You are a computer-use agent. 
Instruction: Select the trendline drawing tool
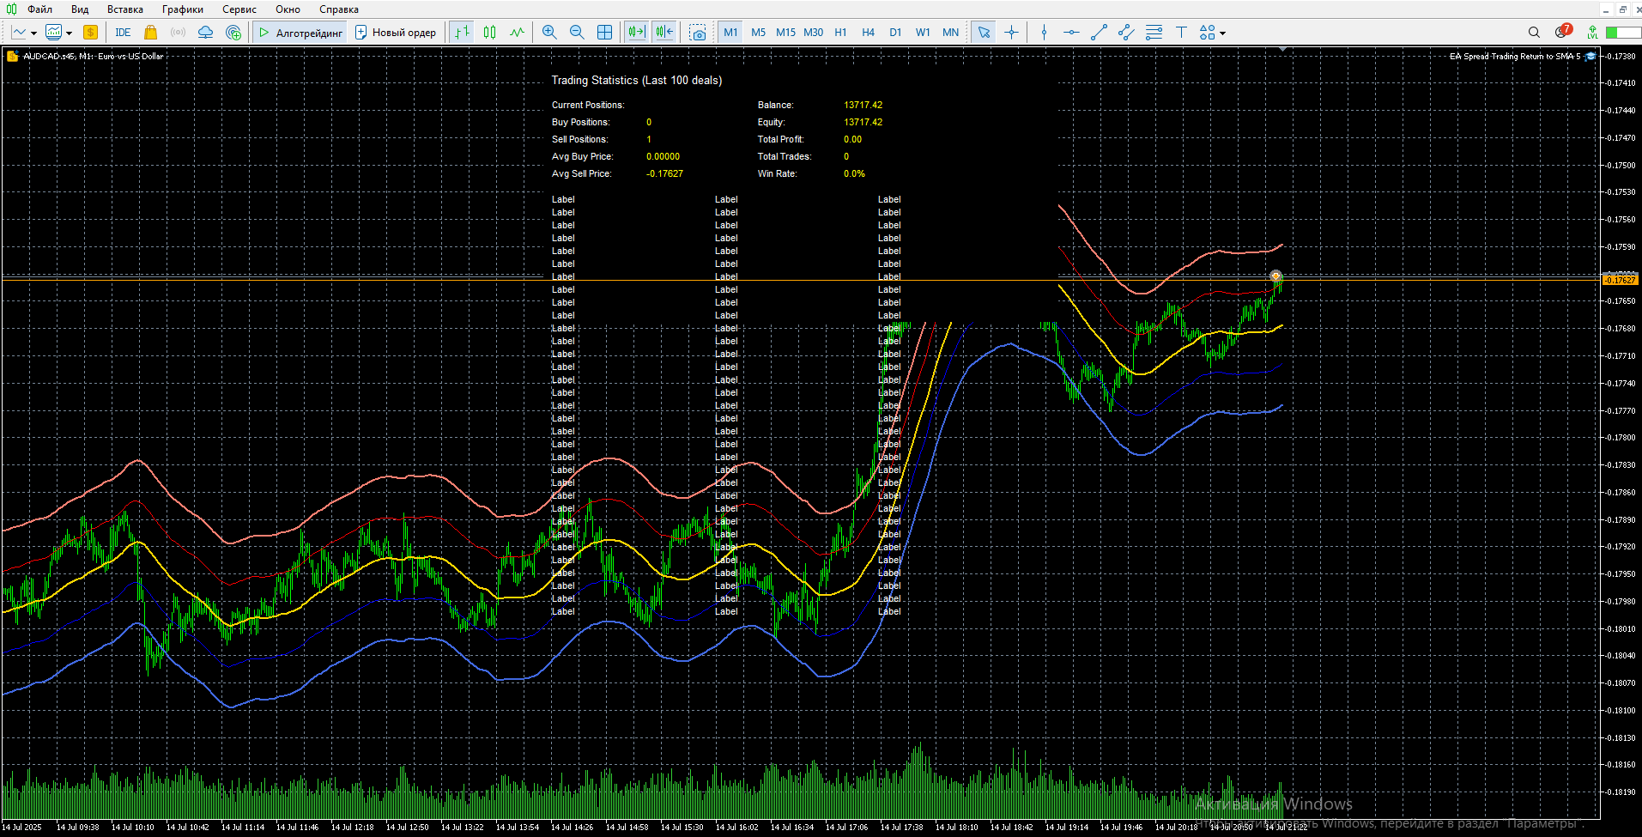pyautogui.click(x=1099, y=33)
